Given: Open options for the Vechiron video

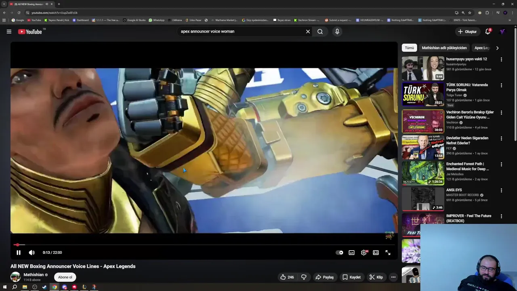Looking at the screenshot, I should [501, 113].
